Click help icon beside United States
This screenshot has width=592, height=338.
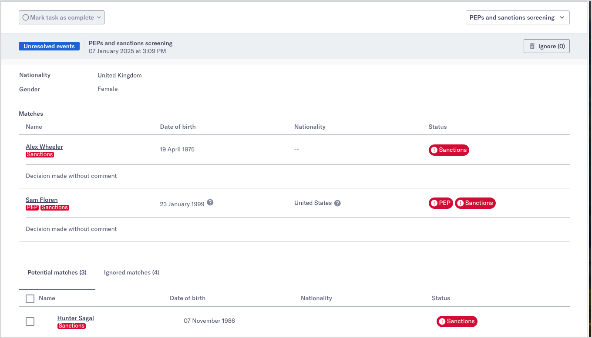pos(337,203)
